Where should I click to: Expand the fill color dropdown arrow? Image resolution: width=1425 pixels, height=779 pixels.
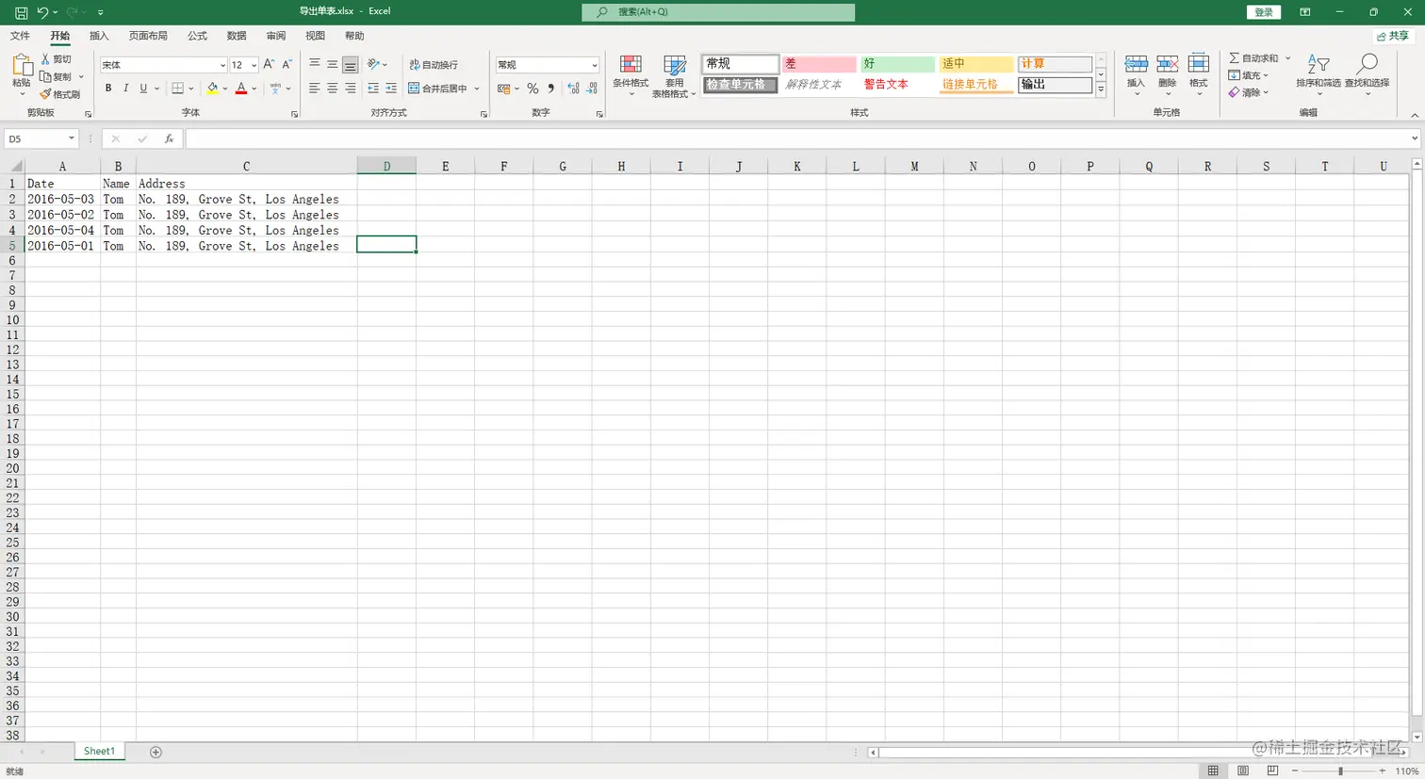pos(225,89)
